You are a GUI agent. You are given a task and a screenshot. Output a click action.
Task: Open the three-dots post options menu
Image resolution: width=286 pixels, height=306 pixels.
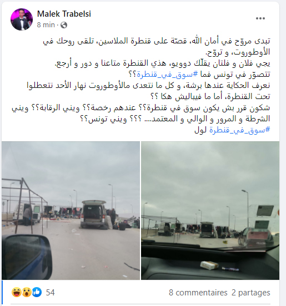[x=260, y=18]
